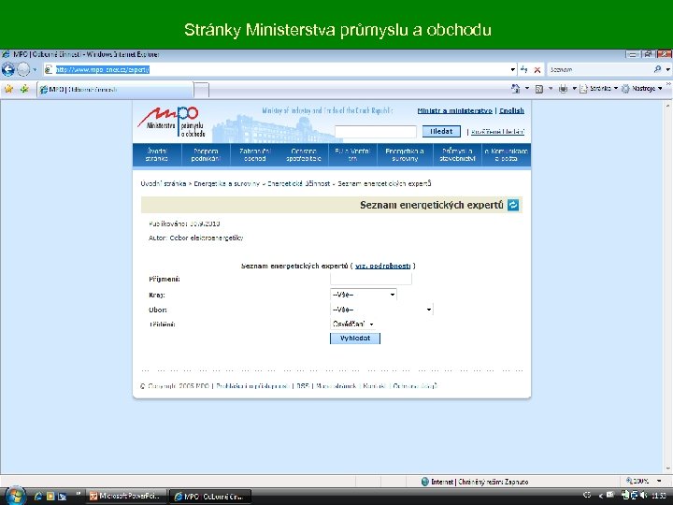This screenshot has width=673, height=505.
Task: Open the Průmysl a stavebnictví nav item
Action: (457, 154)
